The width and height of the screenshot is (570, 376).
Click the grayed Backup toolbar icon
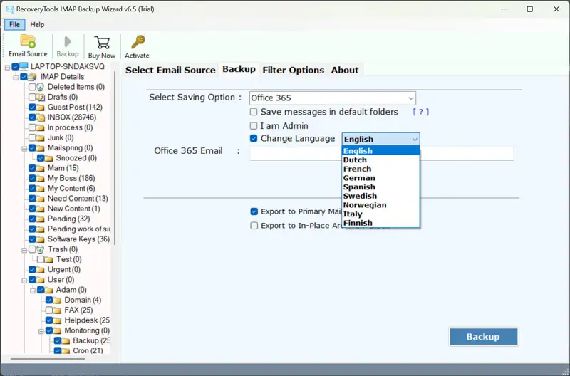(x=68, y=42)
